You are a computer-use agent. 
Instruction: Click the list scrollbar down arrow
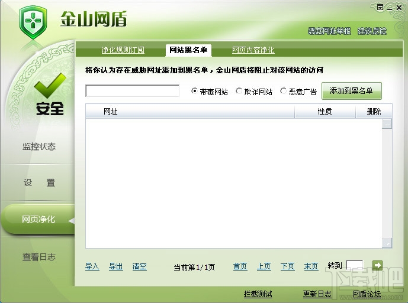pos(387,243)
